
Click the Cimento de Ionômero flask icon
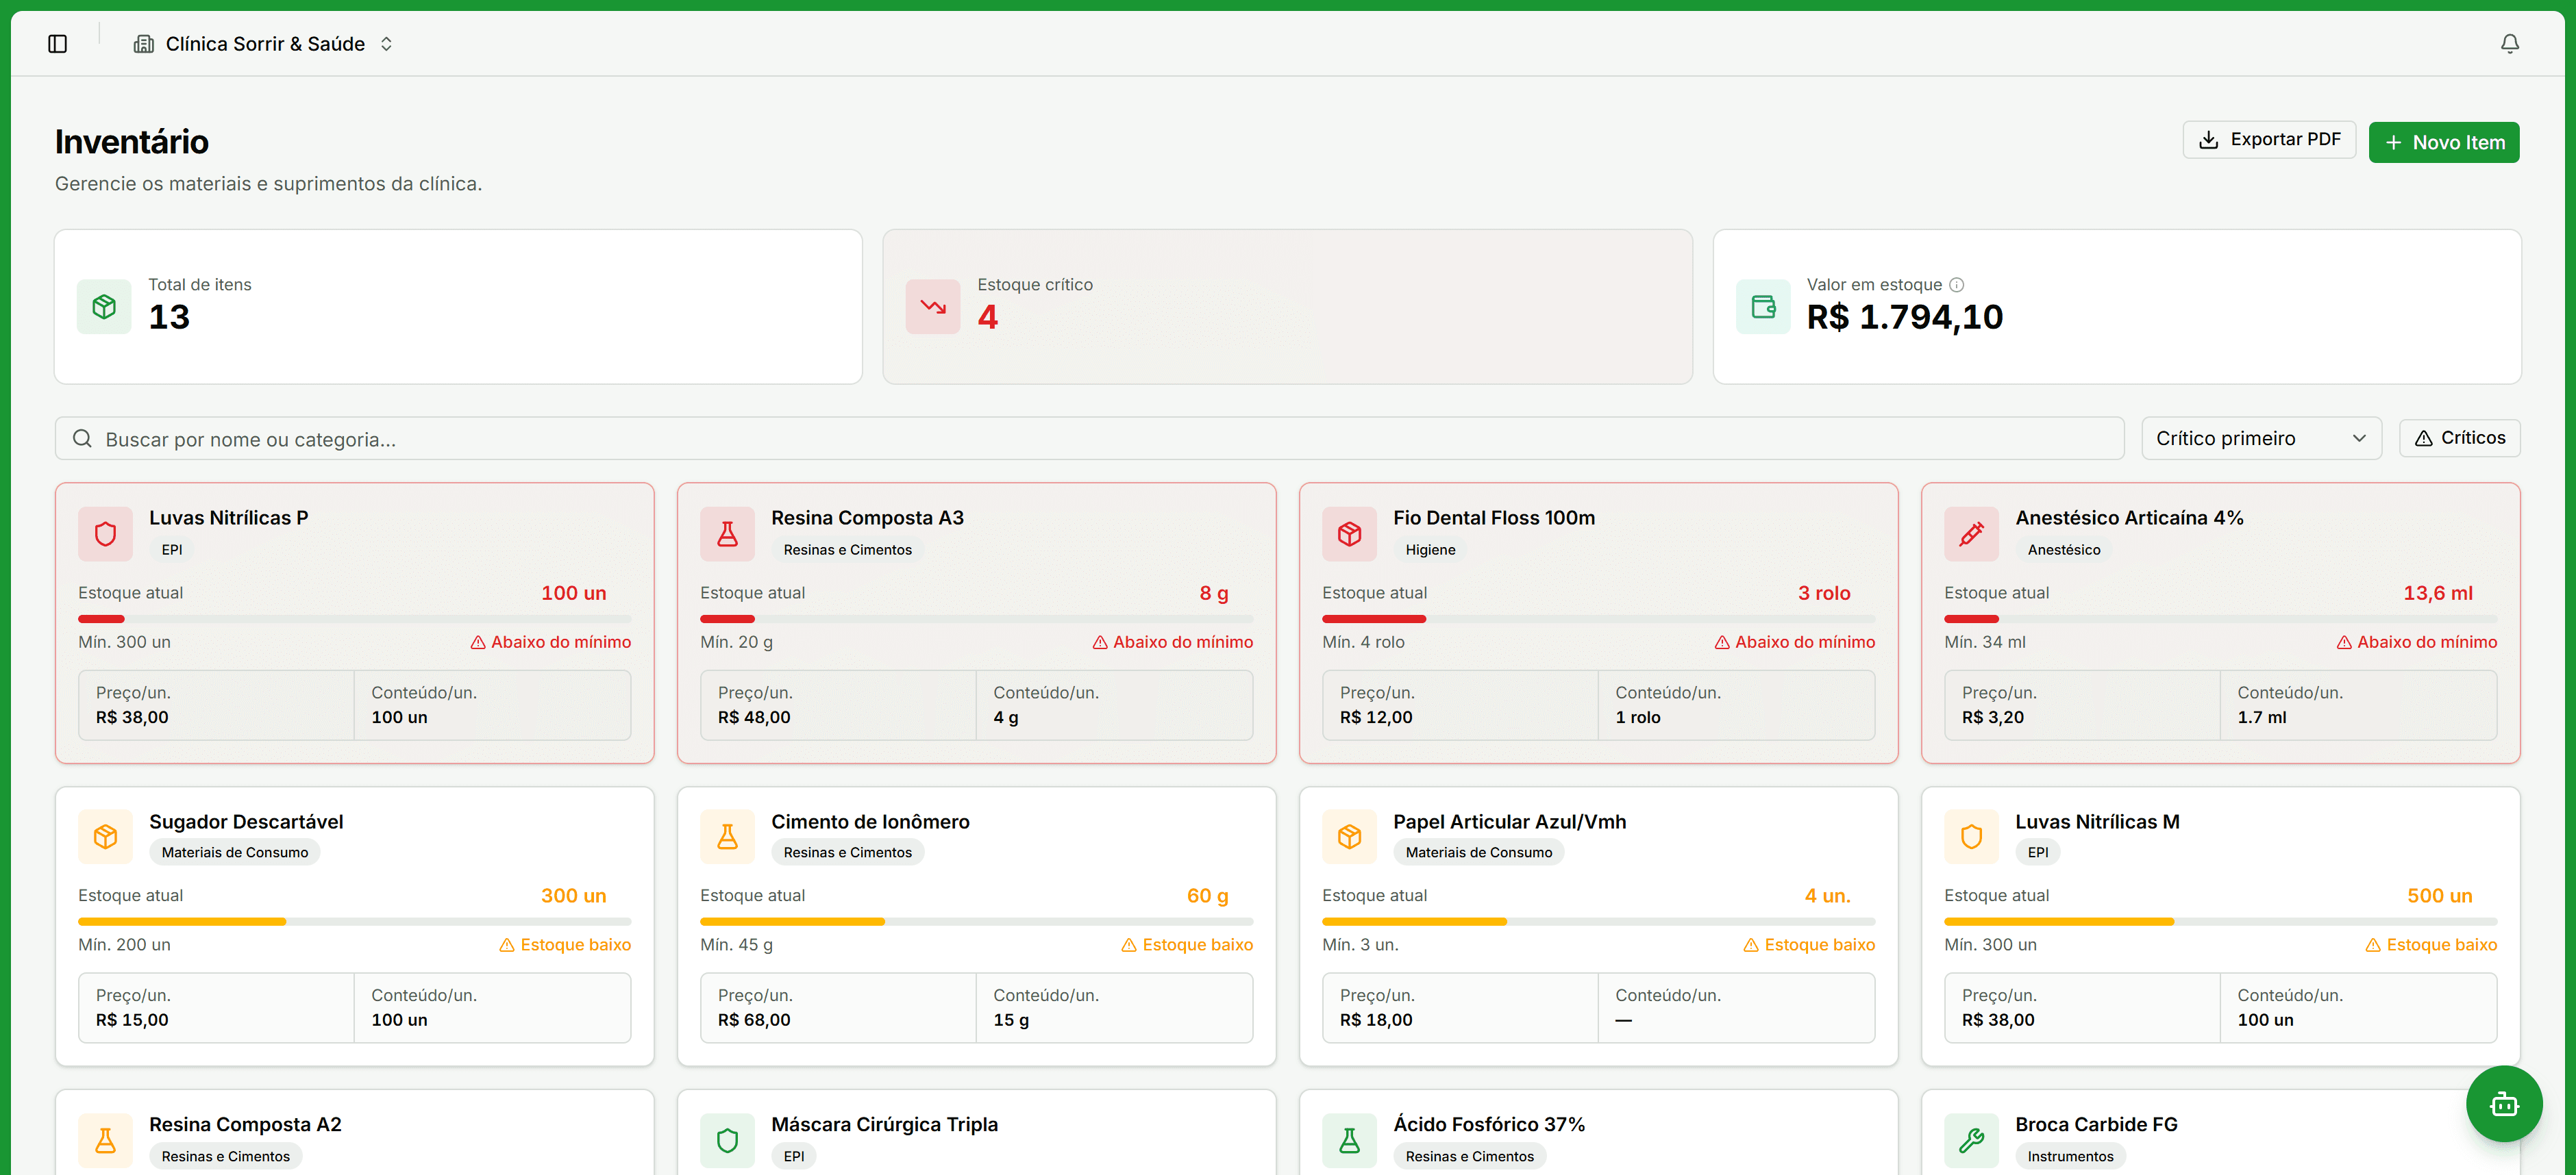[727, 837]
